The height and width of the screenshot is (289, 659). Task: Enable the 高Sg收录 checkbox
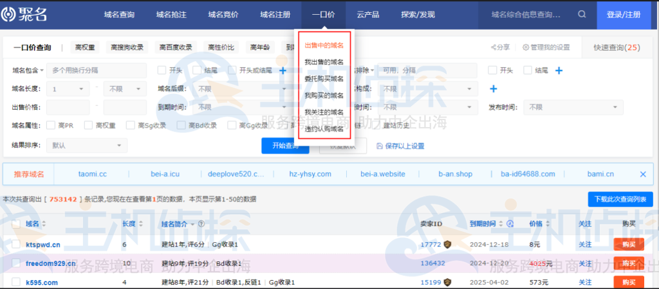(x=130, y=125)
